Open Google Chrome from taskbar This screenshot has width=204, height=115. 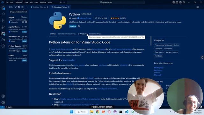point(98,112)
